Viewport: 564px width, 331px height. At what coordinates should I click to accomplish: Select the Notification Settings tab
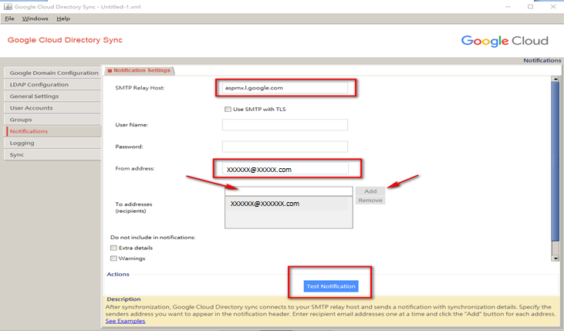[140, 70]
